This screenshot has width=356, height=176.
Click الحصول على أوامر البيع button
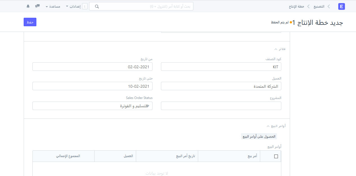pos(259,137)
